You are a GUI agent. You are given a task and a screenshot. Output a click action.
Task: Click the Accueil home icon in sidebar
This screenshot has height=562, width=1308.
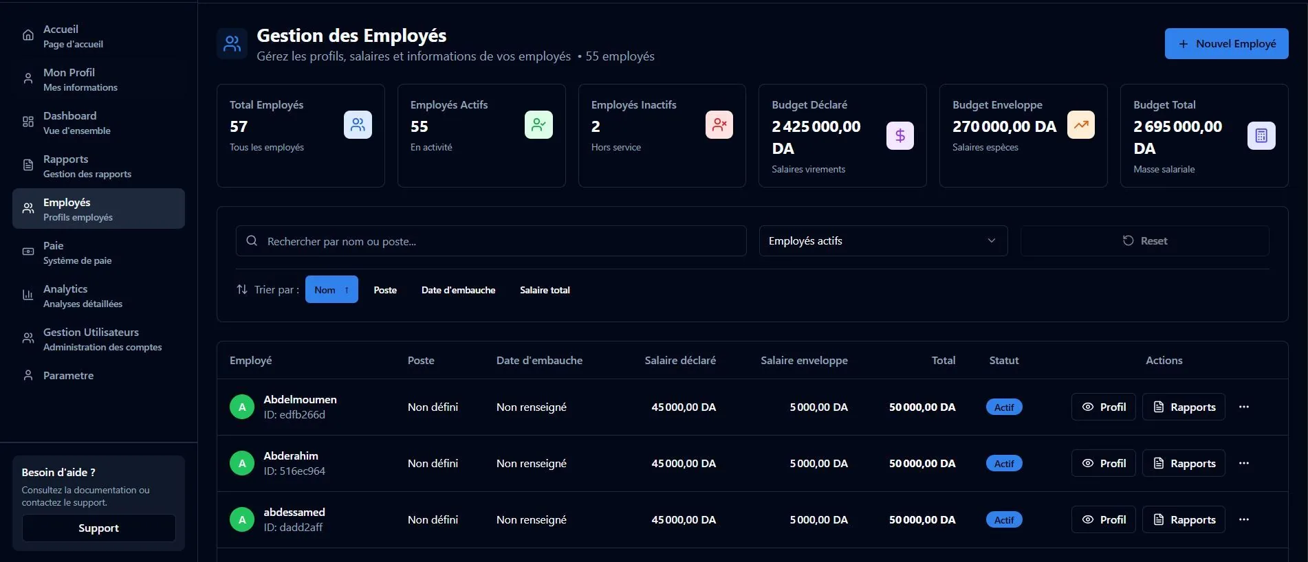pyautogui.click(x=28, y=36)
